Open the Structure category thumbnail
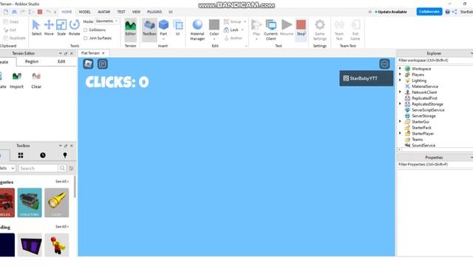This screenshot has width=473, height=266. pyautogui.click(x=30, y=202)
